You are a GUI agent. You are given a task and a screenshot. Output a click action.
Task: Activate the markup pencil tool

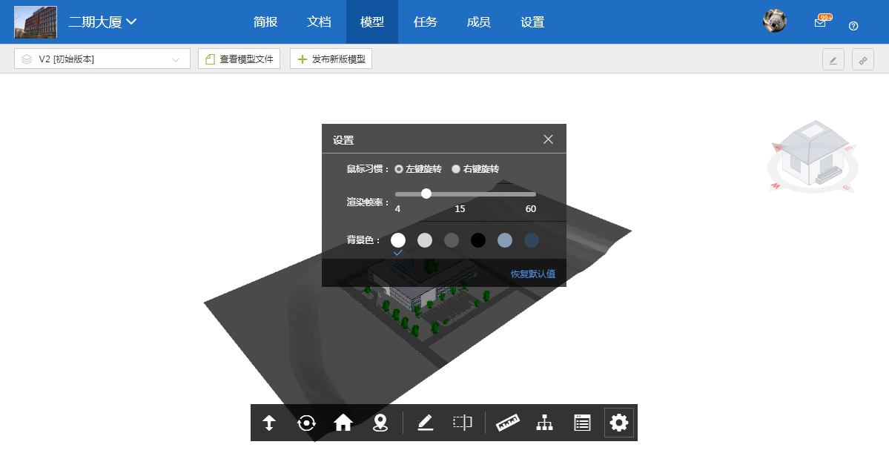[x=425, y=422]
